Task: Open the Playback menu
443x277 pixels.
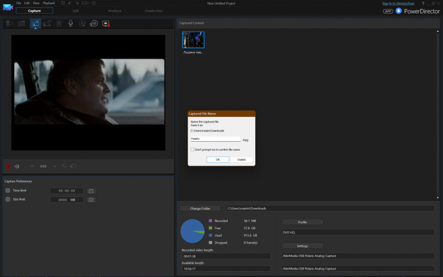Action: [48, 3]
